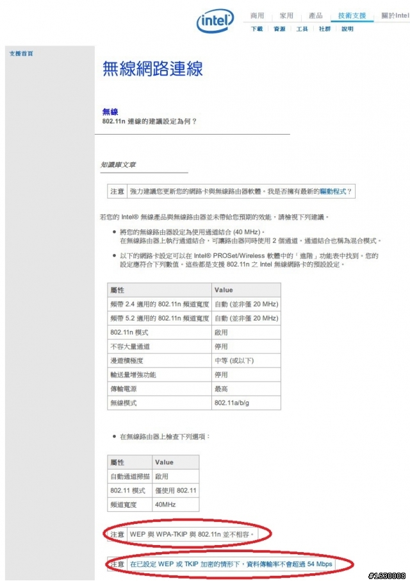Go to 下載 sub-navigation link
The image size is (410, 581).
coord(257,29)
